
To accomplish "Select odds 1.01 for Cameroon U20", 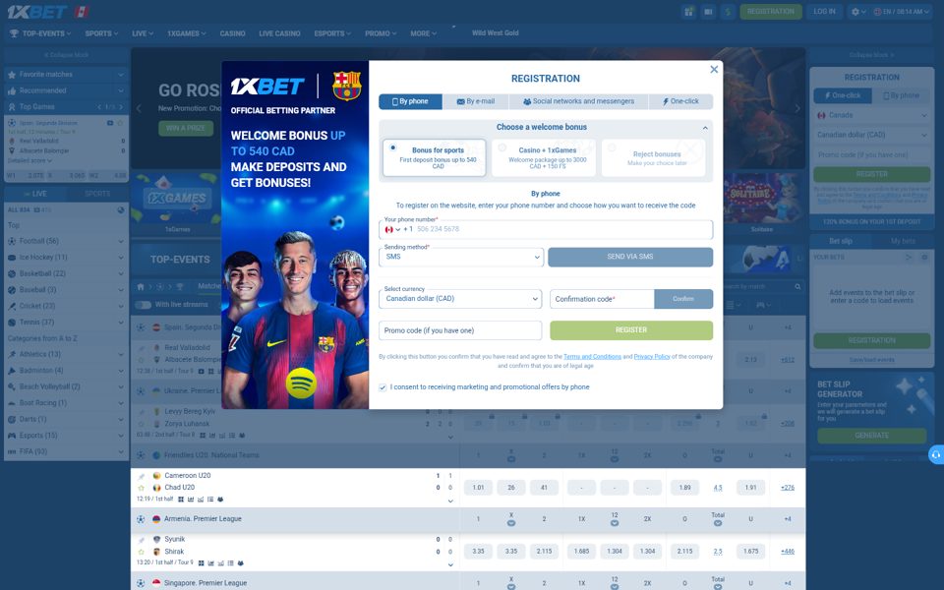I will point(478,488).
